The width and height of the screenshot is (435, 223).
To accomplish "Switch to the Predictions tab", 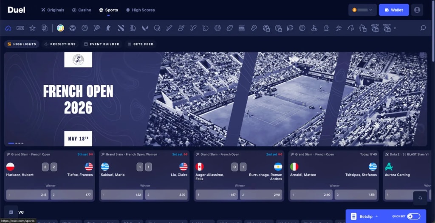I will click(60, 44).
